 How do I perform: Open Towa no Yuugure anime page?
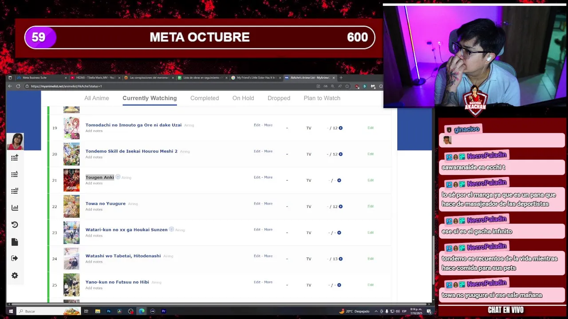pos(106,203)
